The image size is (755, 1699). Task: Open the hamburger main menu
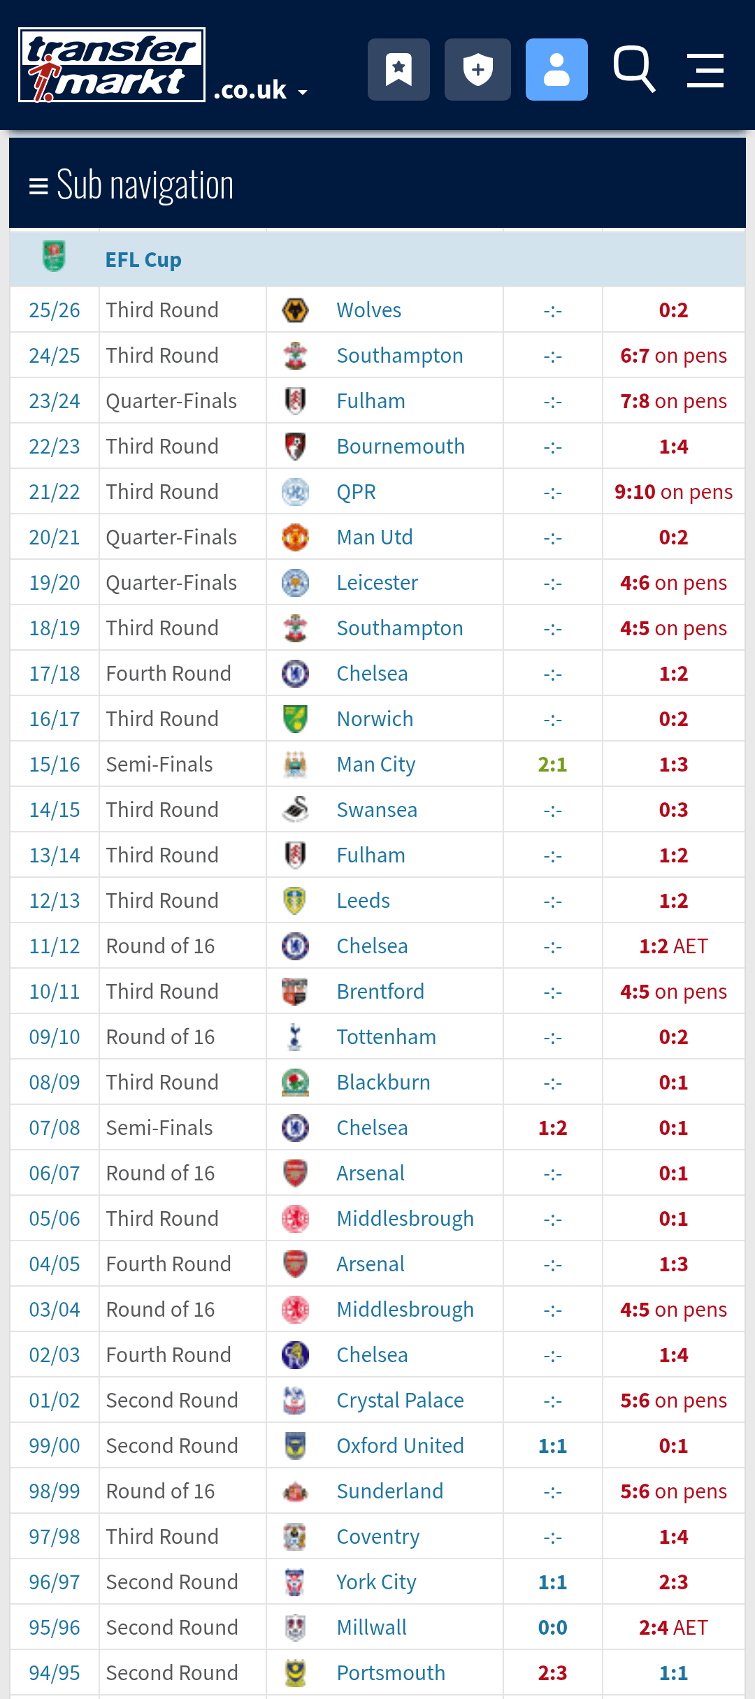[705, 70]
